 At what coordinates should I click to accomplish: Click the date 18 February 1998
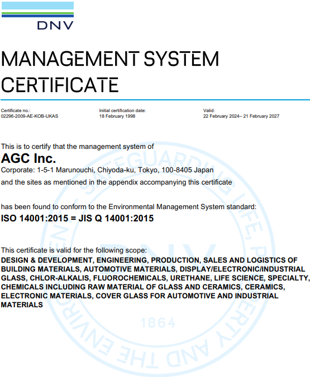117,116
